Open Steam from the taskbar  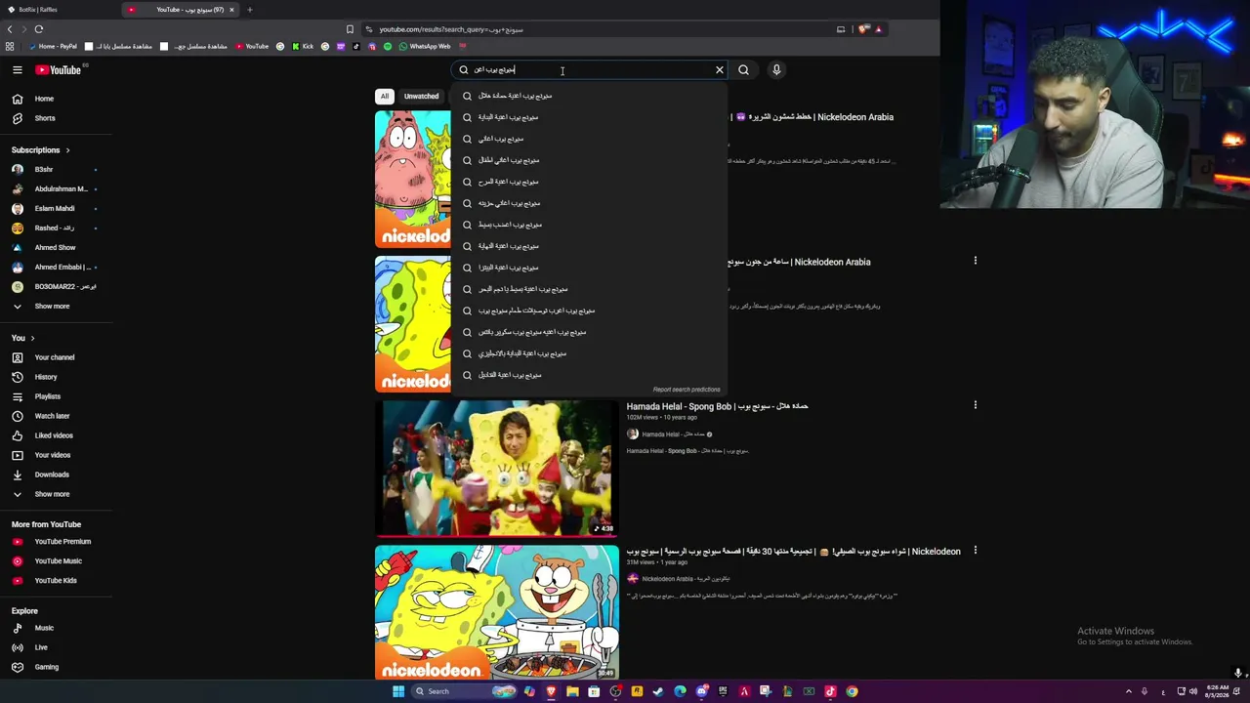[658, 691]
